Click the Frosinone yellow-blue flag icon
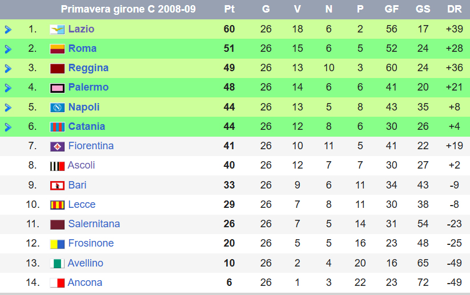 point(57,244)
